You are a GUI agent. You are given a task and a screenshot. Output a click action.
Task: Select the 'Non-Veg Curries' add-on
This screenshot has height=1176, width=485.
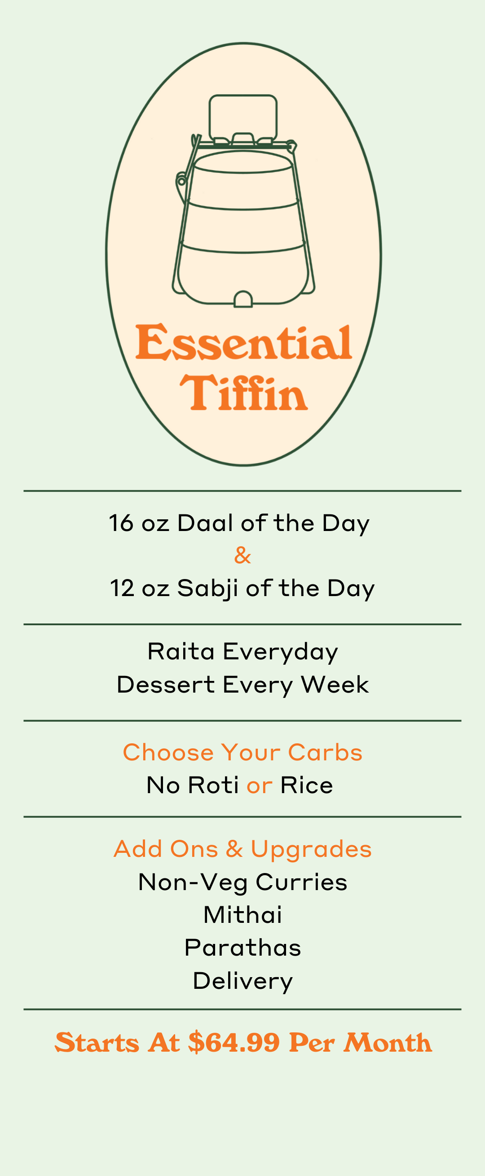pos(242,882)
